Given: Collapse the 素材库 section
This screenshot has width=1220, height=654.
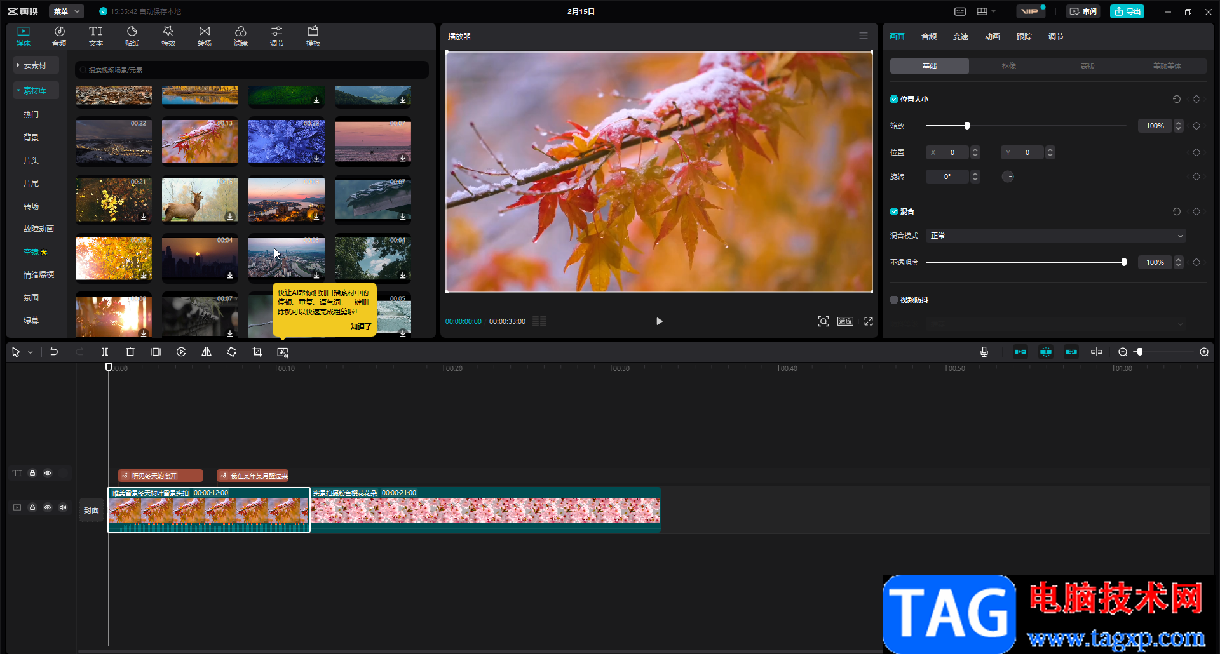Looking at the screenshot, I should click(x=36, y=91).
